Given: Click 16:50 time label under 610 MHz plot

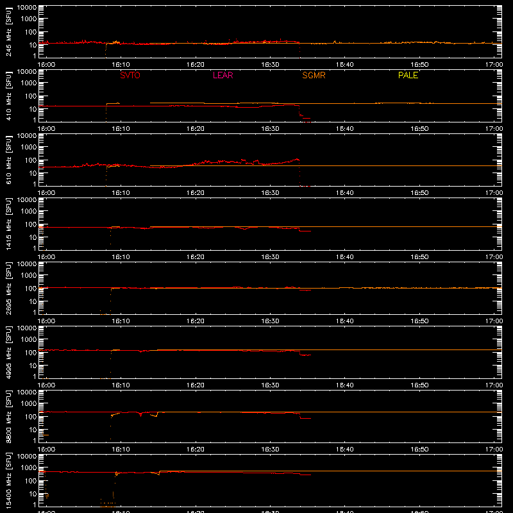Looking at the screenshot, I should 420,193.
